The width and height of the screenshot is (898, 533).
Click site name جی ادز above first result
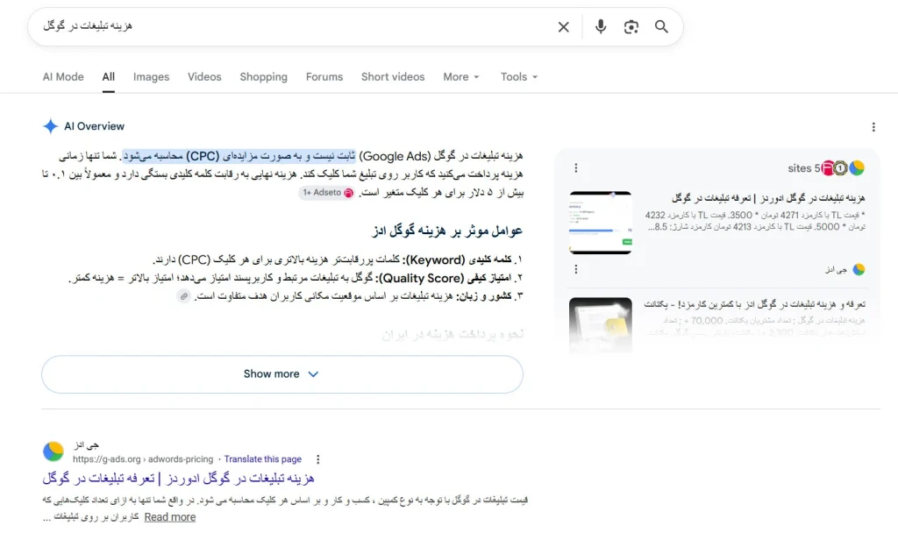[x=86, y=444]
